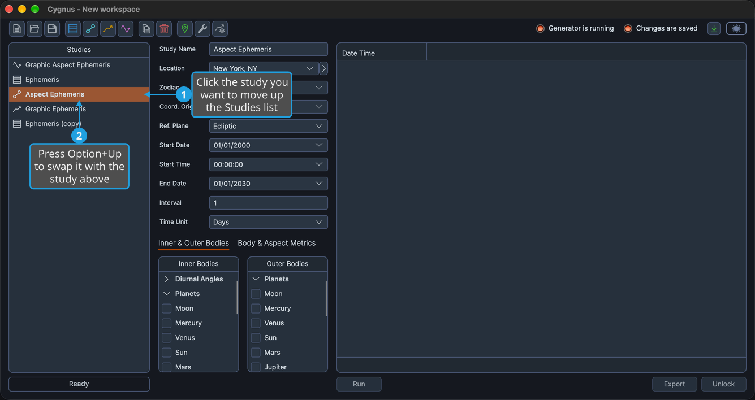This screenshot has width=755, height=400.
Task: Toggle the light/dark theme sun icon
Action: click(x=736, y=28)
